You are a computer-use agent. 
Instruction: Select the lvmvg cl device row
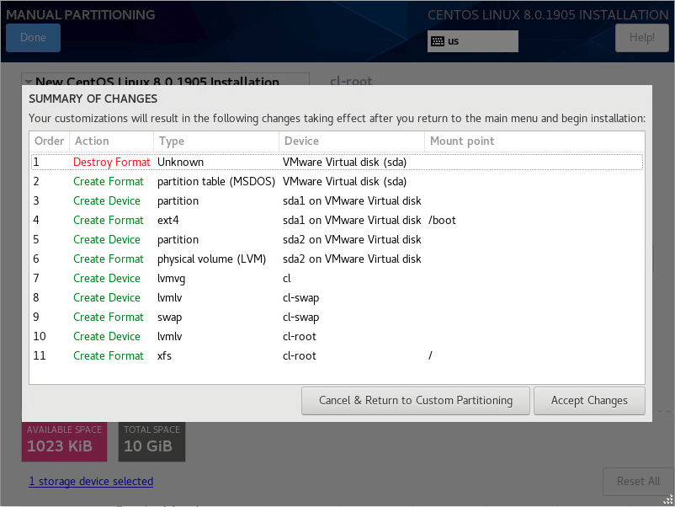pyautogui.click(x=337, y=278)
